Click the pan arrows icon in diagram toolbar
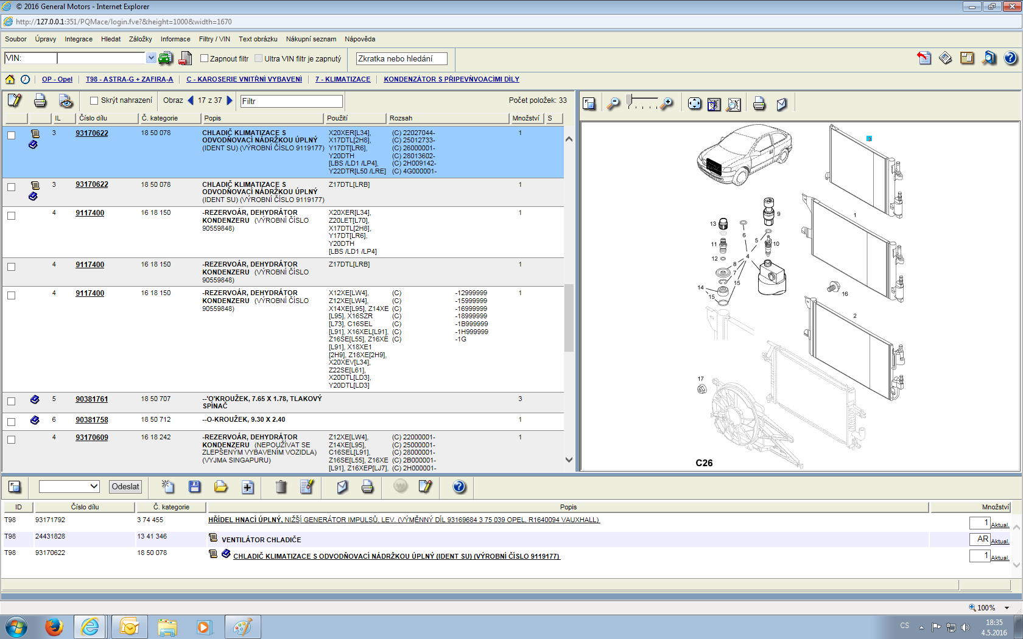The image size is (1023, 639). (694, 103)
